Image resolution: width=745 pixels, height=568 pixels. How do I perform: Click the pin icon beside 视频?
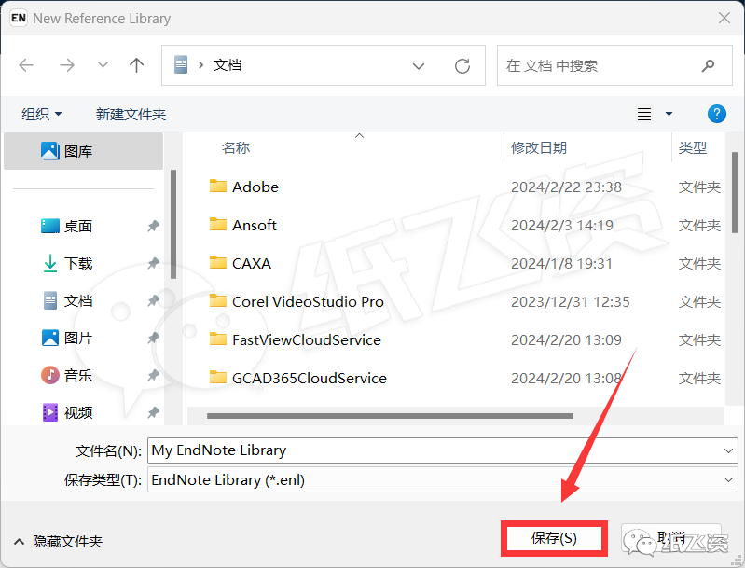pos(153,412)
